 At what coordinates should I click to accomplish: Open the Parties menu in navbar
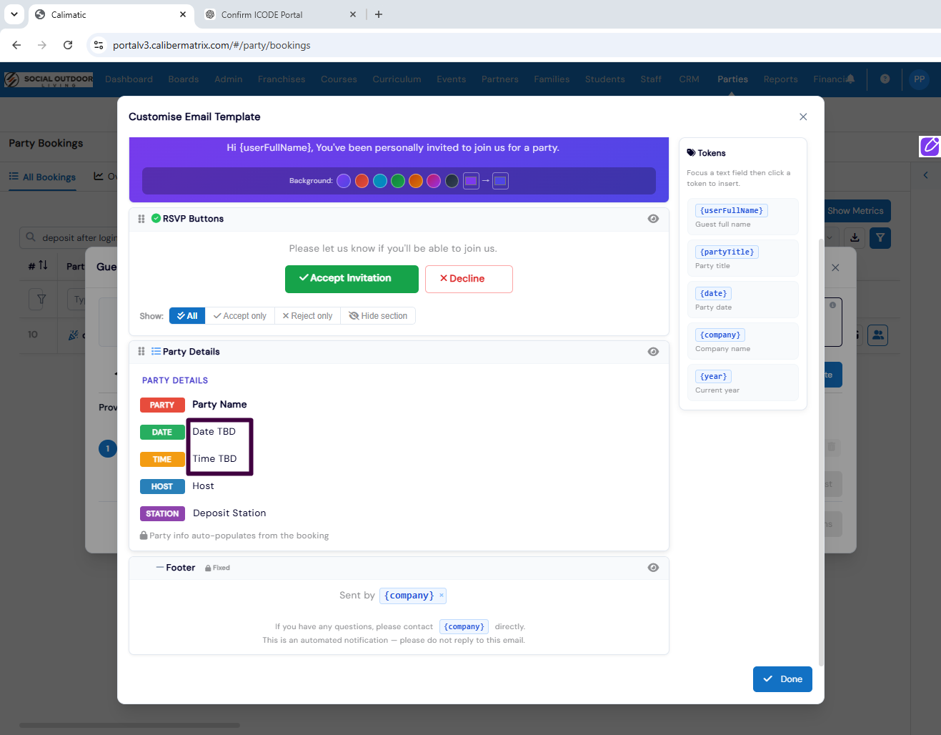coord(732,79)
